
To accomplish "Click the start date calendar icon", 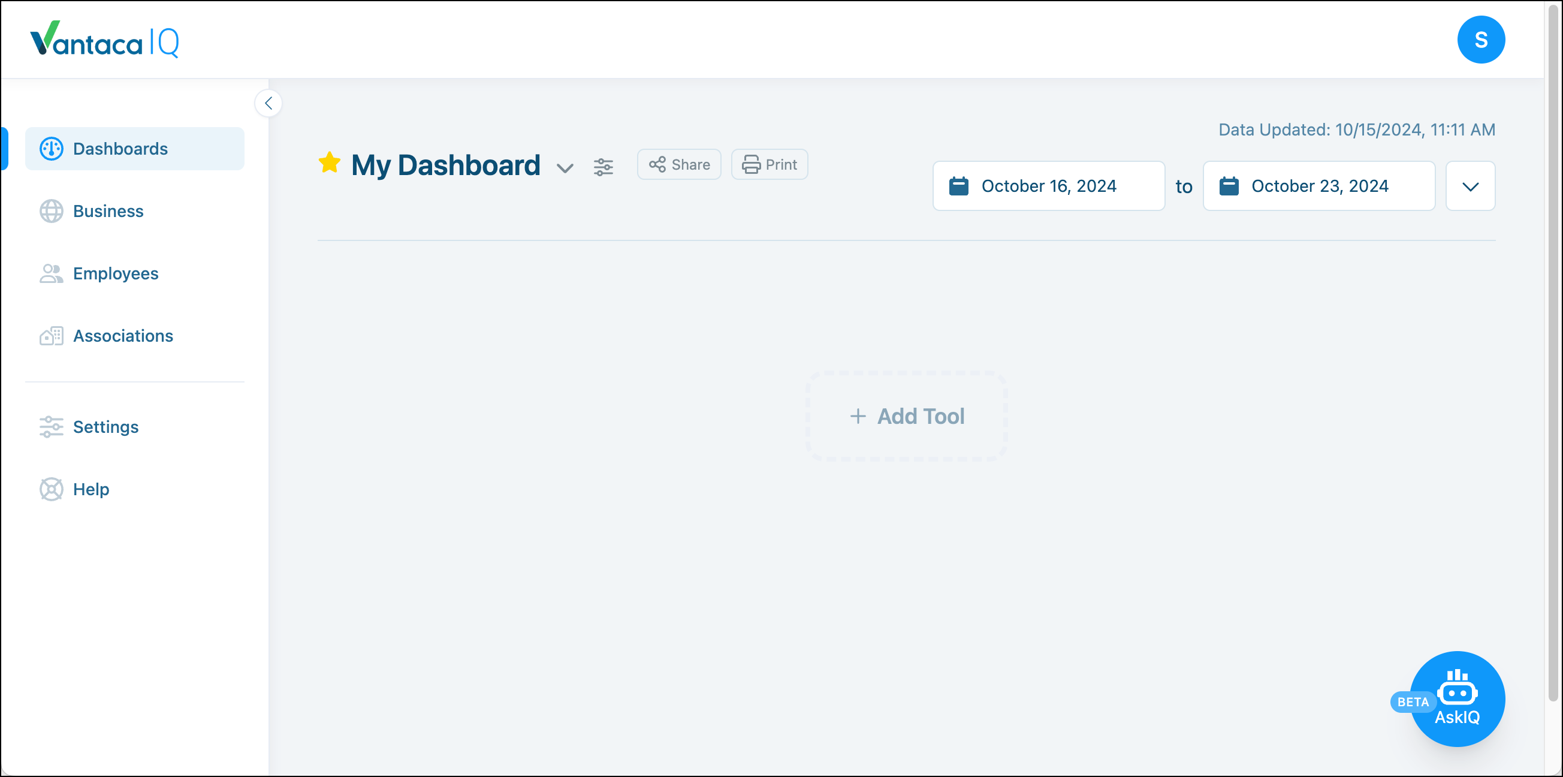I will [959, 186].
